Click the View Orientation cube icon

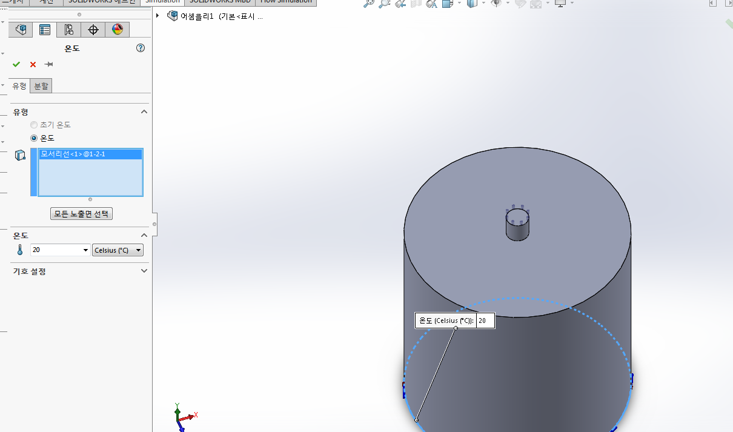coord(447,3)
